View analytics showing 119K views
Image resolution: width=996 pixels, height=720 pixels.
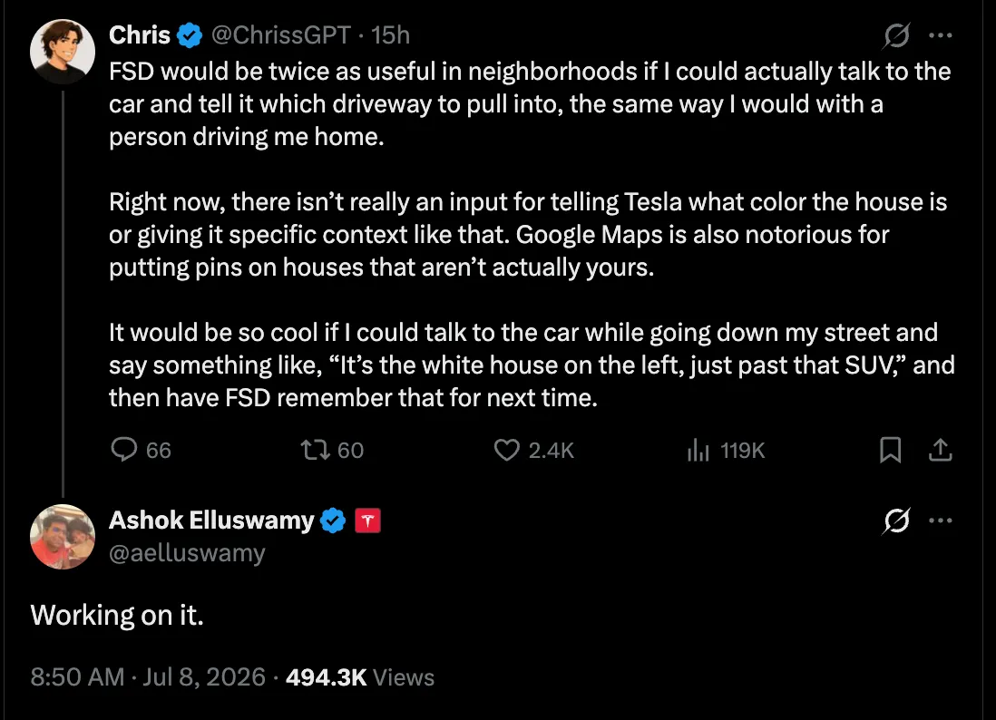[726, 450]
